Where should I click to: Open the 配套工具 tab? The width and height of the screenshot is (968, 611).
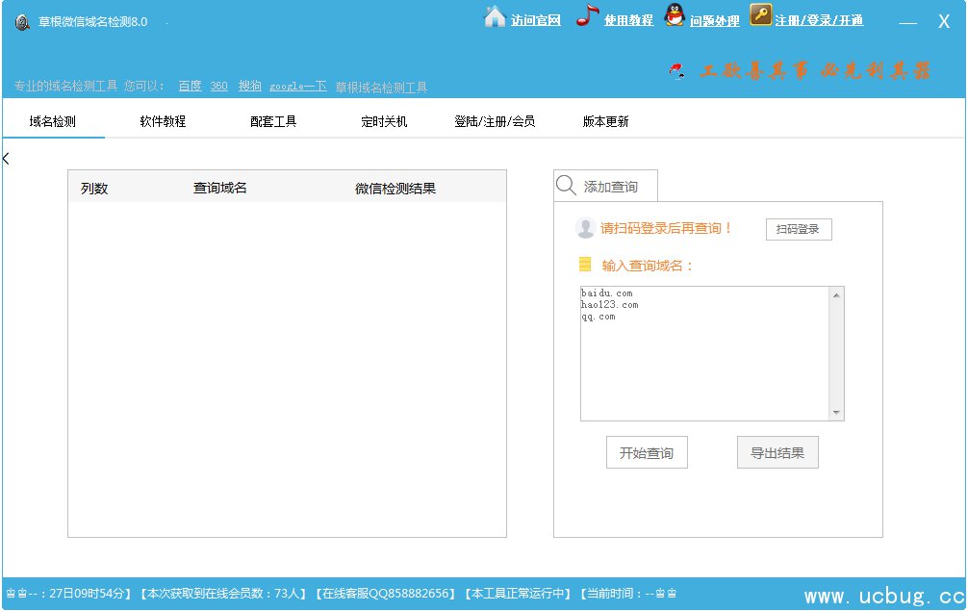pyautogui.click(x=273, y=121)
